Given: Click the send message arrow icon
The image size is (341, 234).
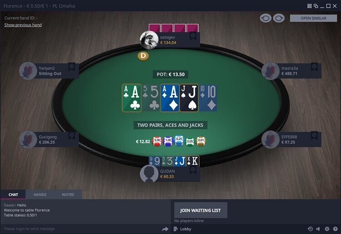Looking at the screenshot, I should tap(165, 229).
